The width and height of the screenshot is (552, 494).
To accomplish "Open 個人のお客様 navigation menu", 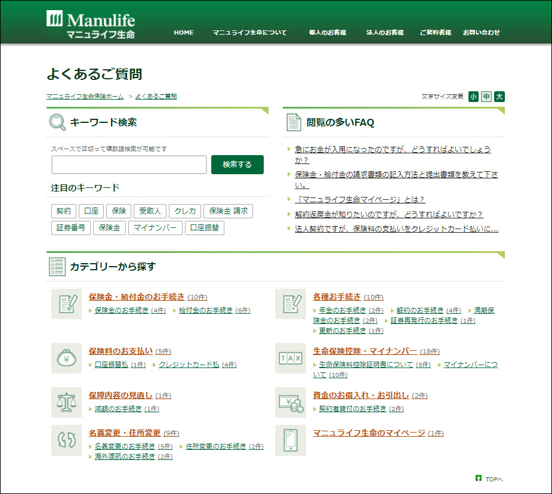I will [x=328, y=33].
